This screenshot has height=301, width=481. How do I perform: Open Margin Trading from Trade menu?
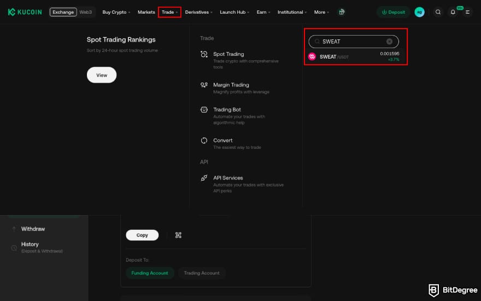point(242,88)
